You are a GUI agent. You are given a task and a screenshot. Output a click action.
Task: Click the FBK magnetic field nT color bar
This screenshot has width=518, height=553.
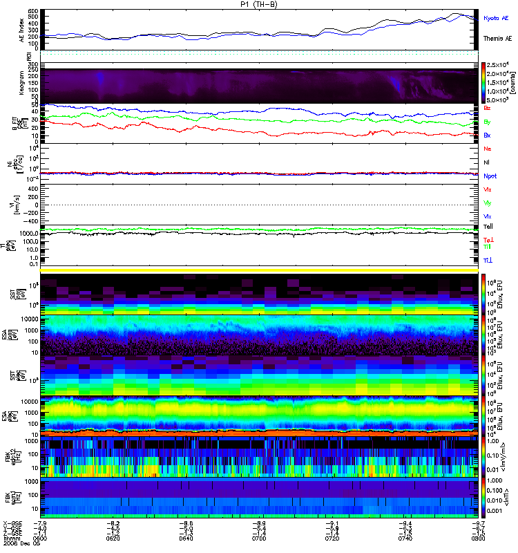[483, 497]
